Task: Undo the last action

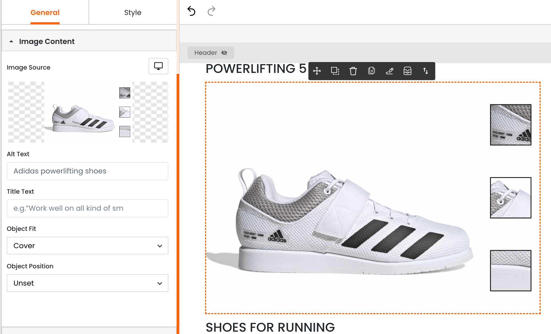Action: (x=191, y=11)
